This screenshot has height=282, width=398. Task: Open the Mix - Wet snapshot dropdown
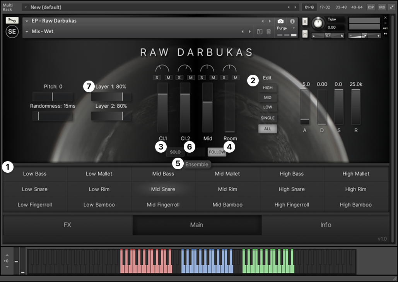27,32
